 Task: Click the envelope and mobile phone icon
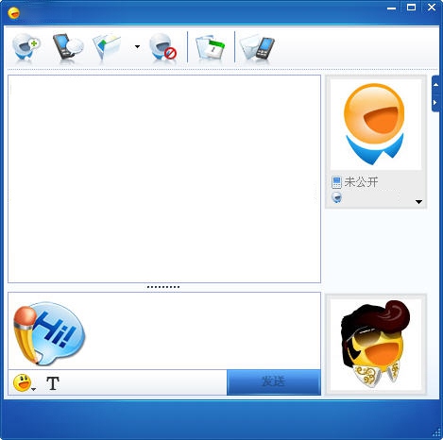257,47
